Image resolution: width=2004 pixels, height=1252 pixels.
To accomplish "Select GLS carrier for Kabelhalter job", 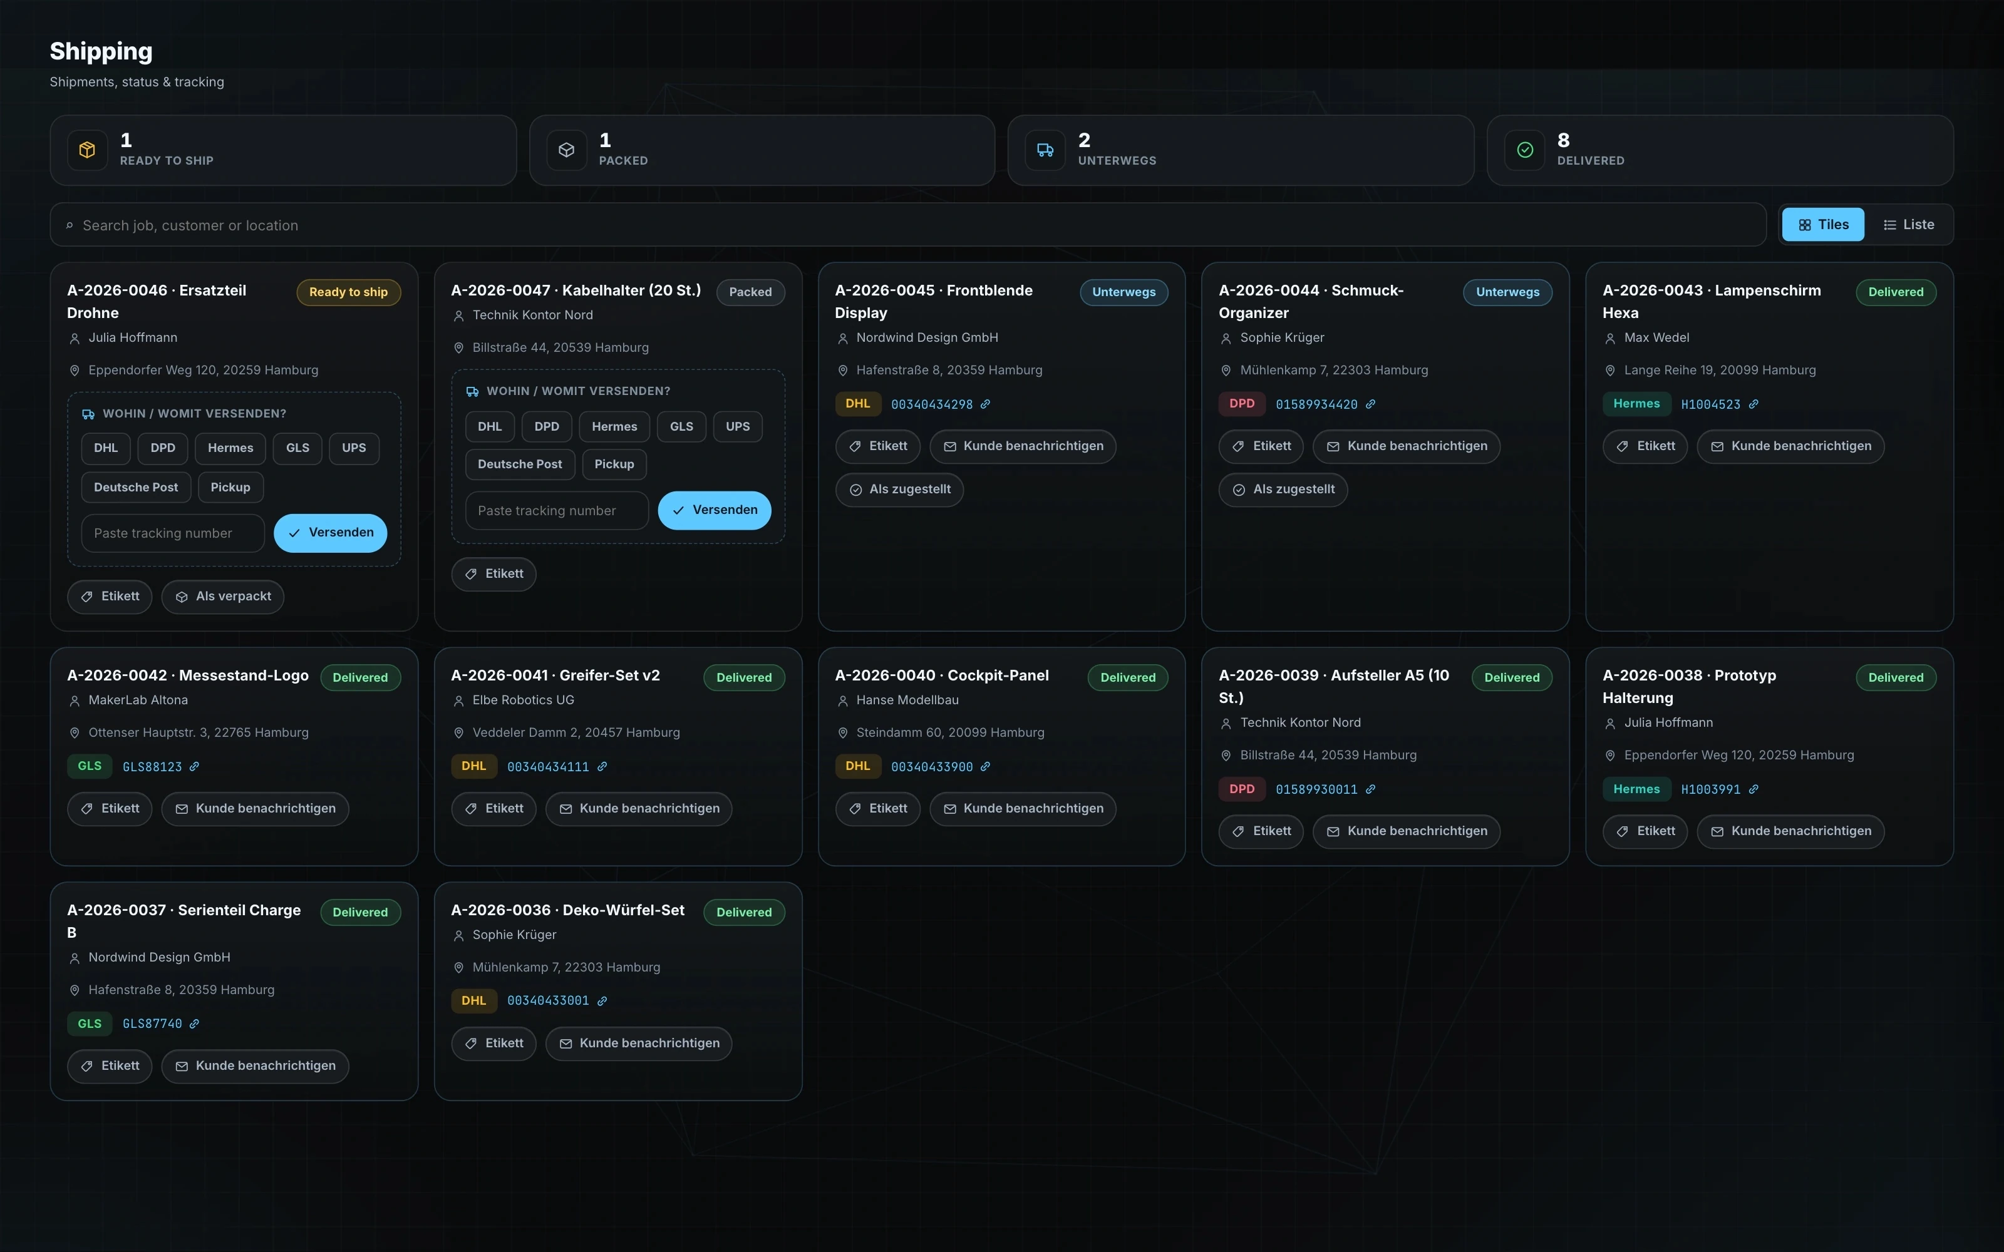I will (x=681, y=426).
